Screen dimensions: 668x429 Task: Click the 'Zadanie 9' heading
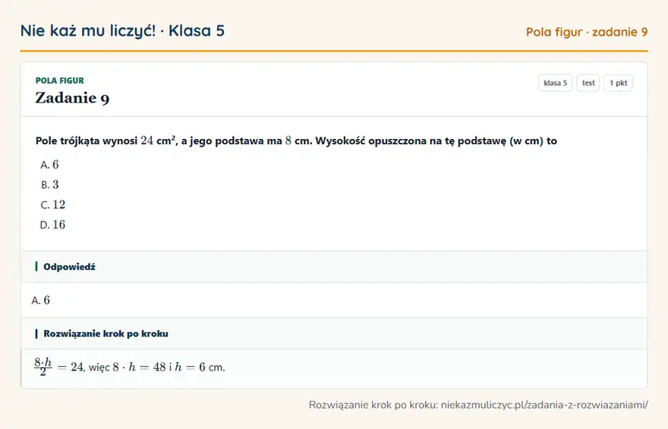tap(72, 98)
